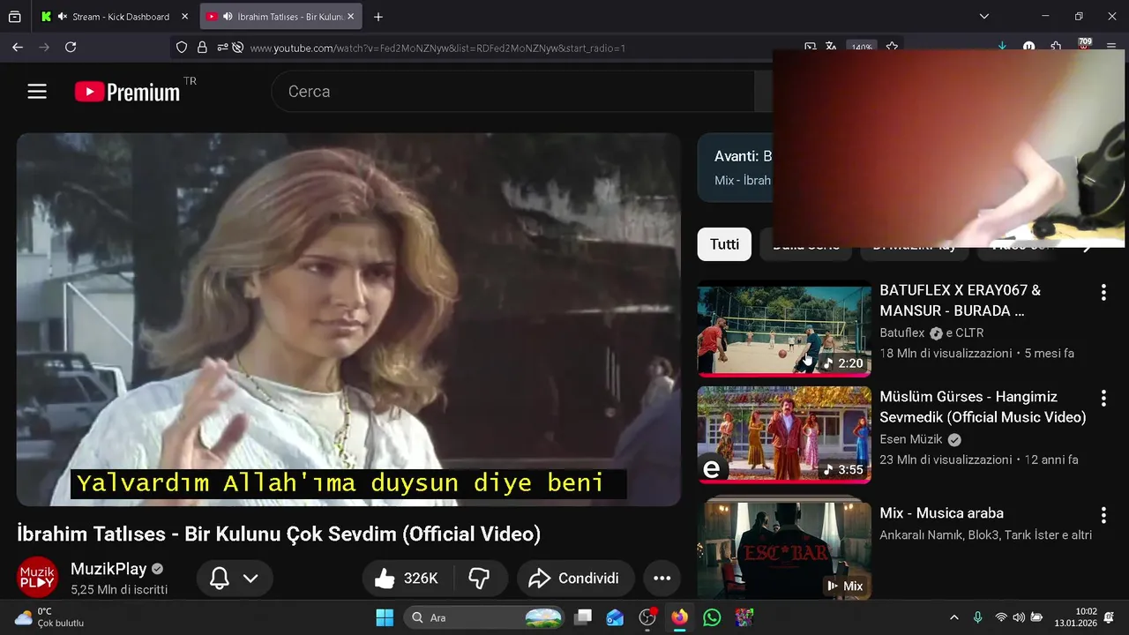Open the BATUFLEX X ERAY067 video thumbnail
The image size is (1129, 635).
tap(784, 329)
